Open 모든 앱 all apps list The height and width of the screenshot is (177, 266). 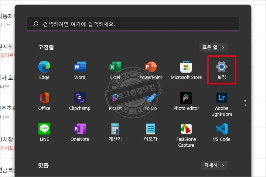[x=214, y=48]
